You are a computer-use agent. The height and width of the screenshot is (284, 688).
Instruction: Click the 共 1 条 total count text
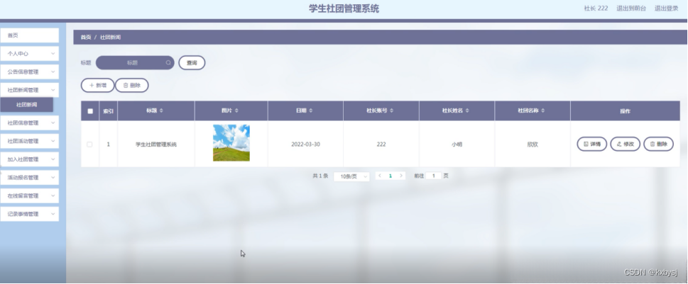tap(320, 176)
